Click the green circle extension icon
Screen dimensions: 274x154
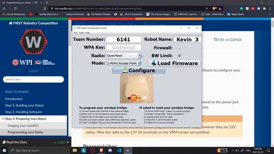pos(241,9)
